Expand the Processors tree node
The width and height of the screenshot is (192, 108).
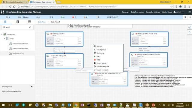coord(2,34)
